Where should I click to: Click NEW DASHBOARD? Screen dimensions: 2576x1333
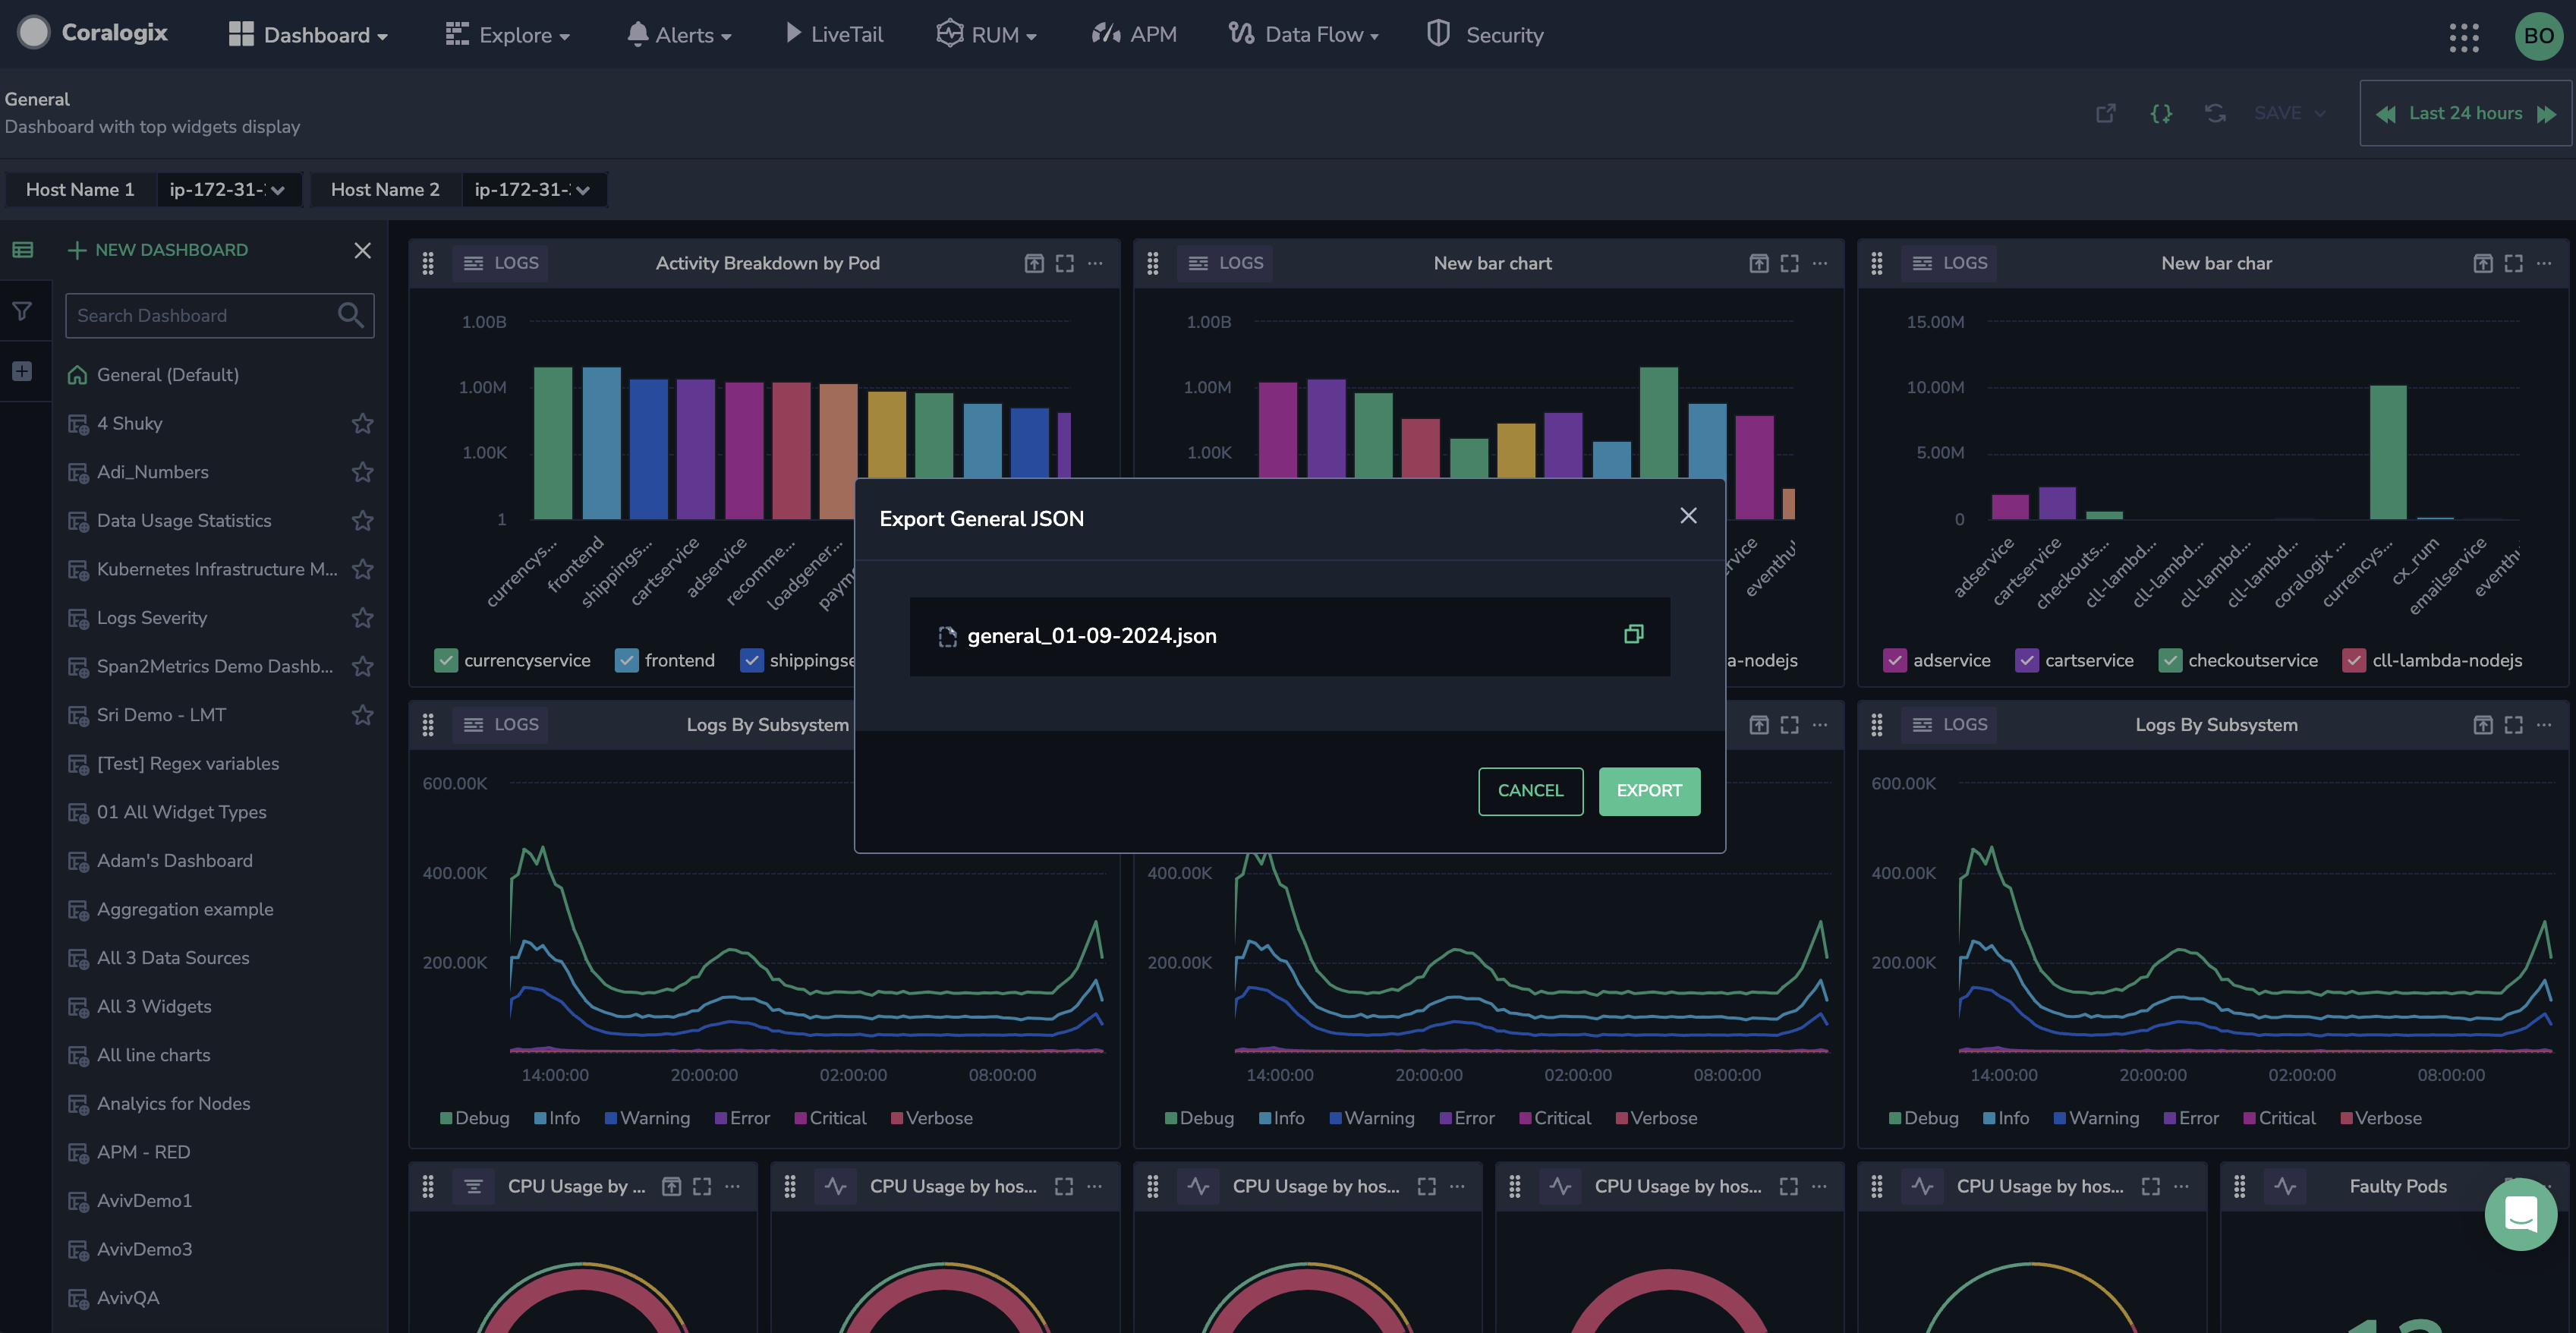[158, 250]
